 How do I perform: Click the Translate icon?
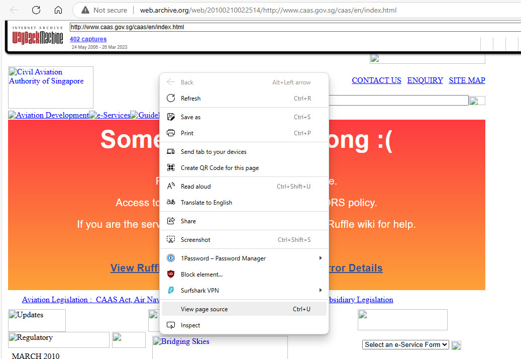tap(171, 202)
